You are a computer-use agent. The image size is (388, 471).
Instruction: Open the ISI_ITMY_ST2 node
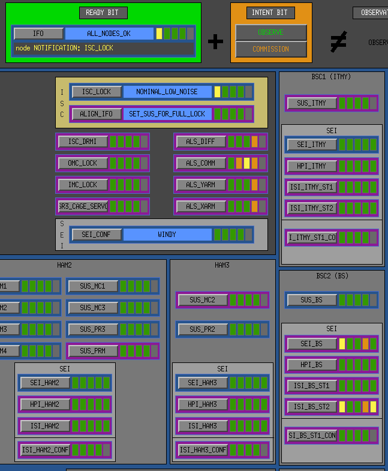pos(312,208)
